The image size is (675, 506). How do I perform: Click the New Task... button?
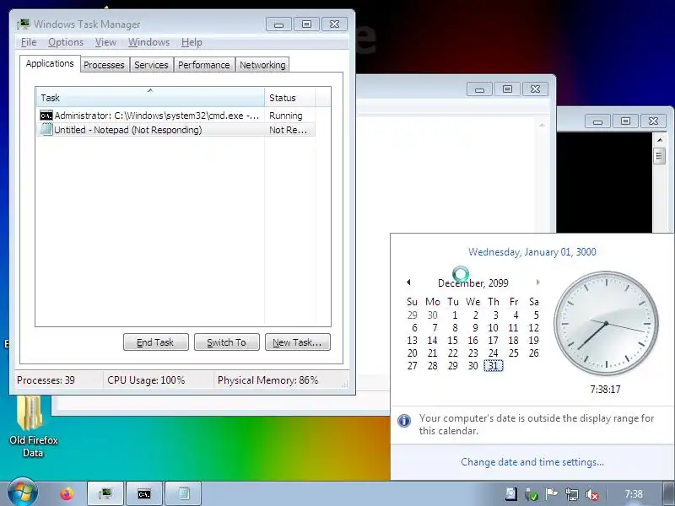(298, 342)
